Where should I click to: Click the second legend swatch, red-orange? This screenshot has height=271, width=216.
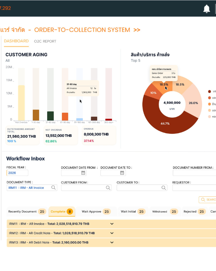210,98
